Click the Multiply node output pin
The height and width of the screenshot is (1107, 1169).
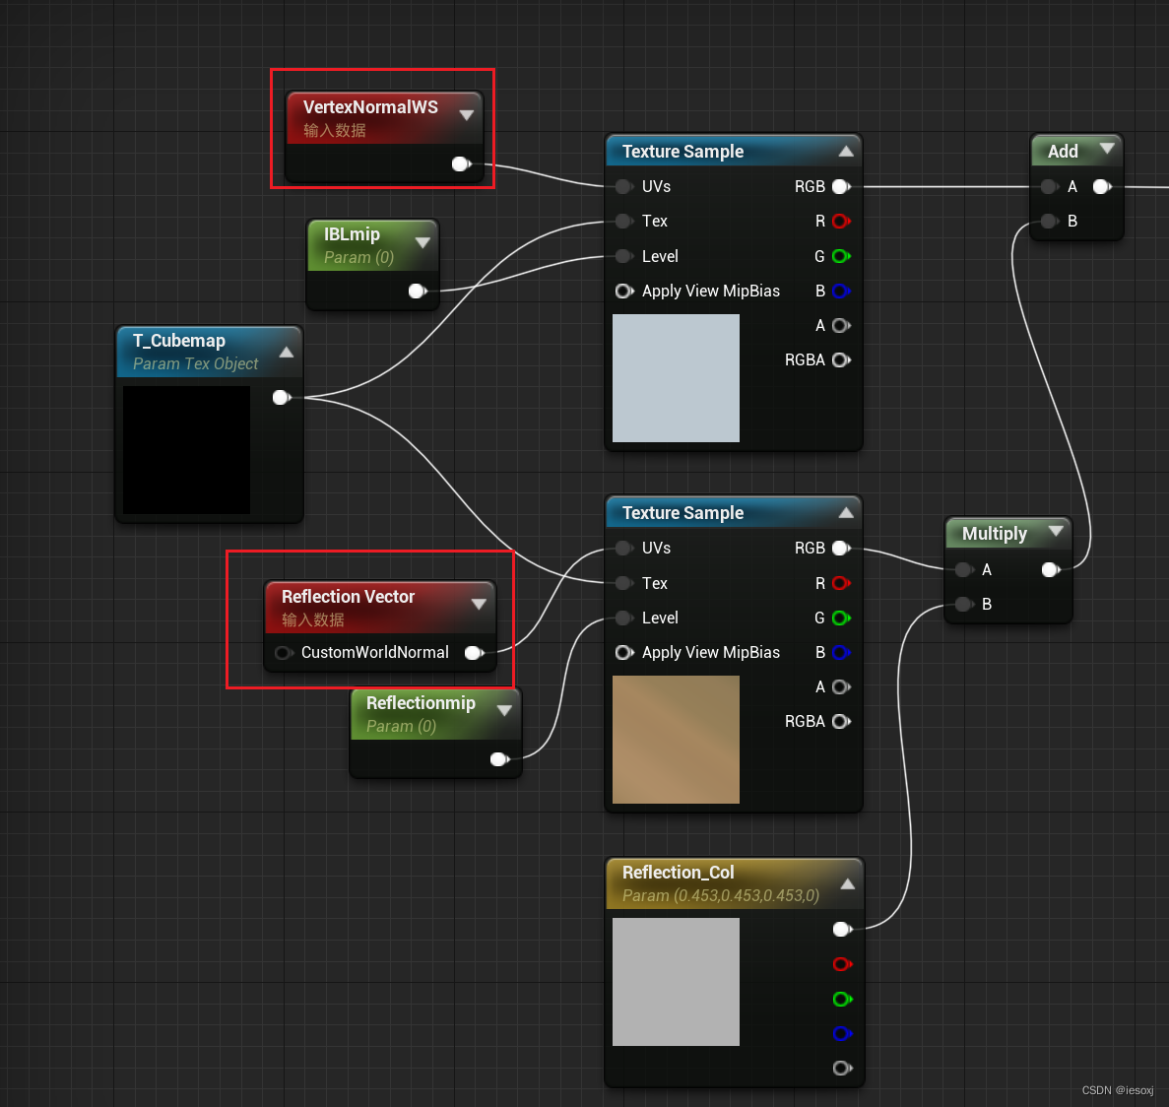tap(1049, 569)
